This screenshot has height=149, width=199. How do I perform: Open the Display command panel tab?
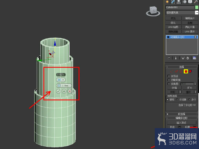coord(190,2)
